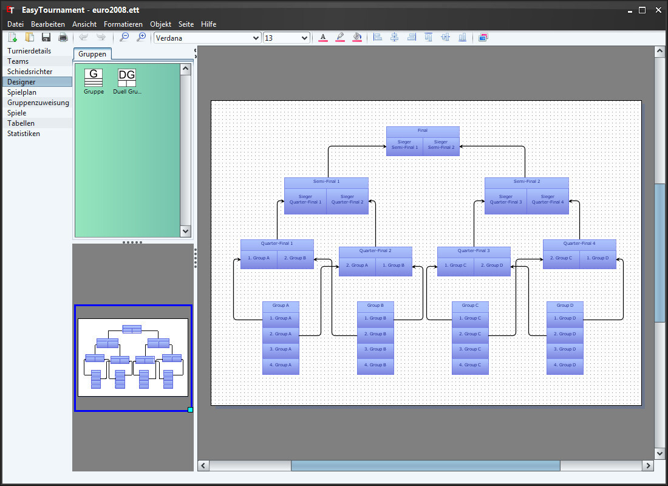Switch to the Gruppen tab
Screen dimensions: 668x486
92,54
